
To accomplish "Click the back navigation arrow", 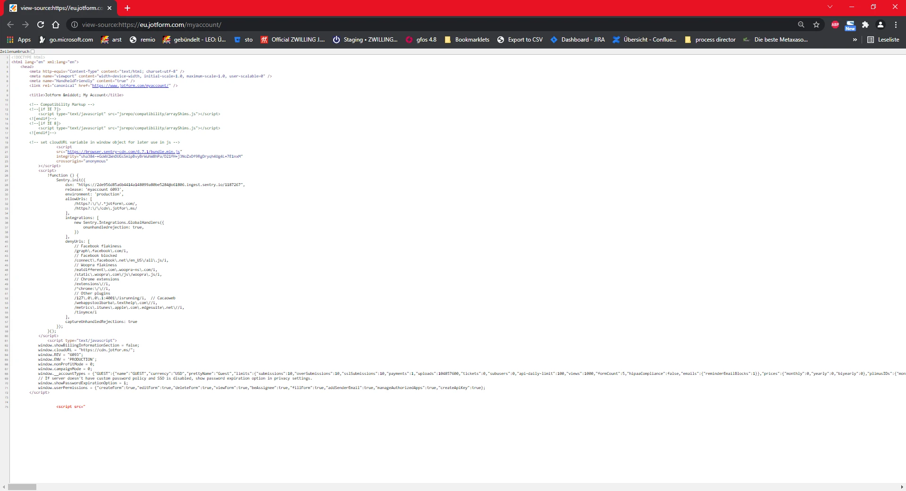I will [10, 25].
